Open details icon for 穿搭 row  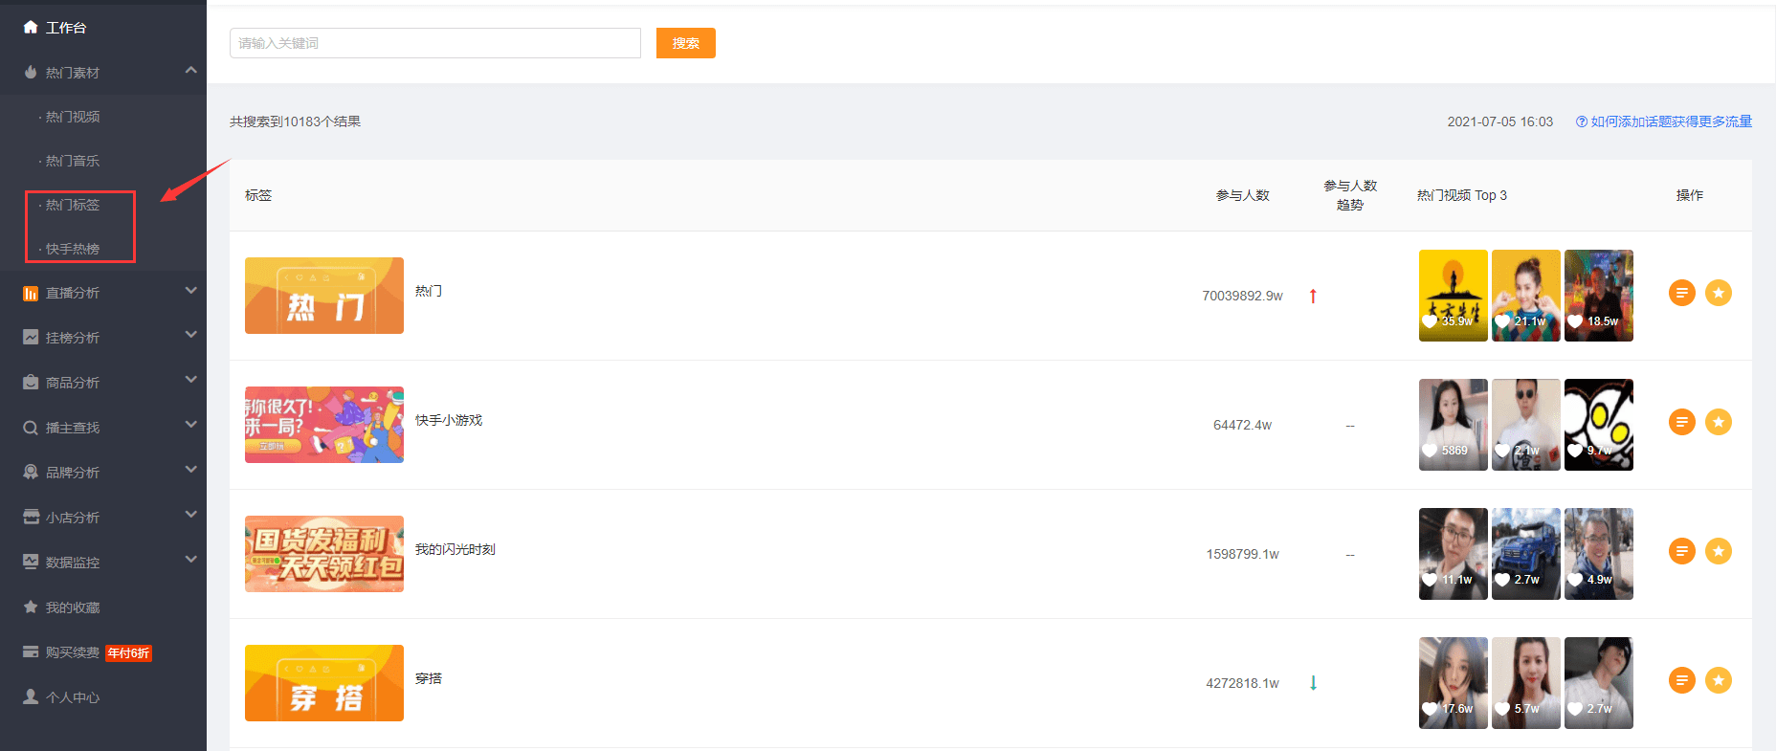pos(1682,680)
